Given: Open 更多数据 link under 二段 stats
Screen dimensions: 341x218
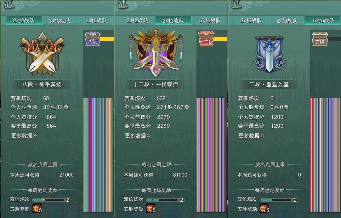Looking at the screenshot, I should click(x=251, y=136).
